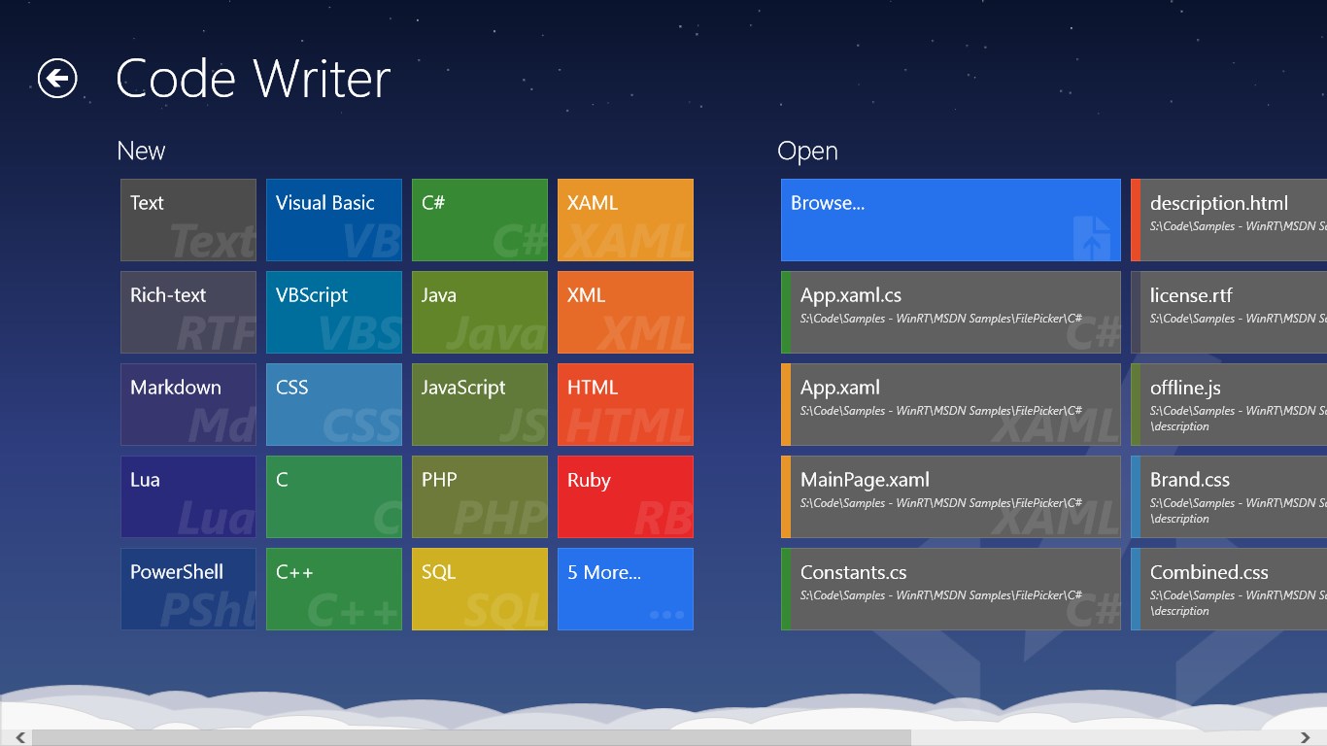Create a new Text document
This screenshot has height=746, width=1327.
[188, 220]
